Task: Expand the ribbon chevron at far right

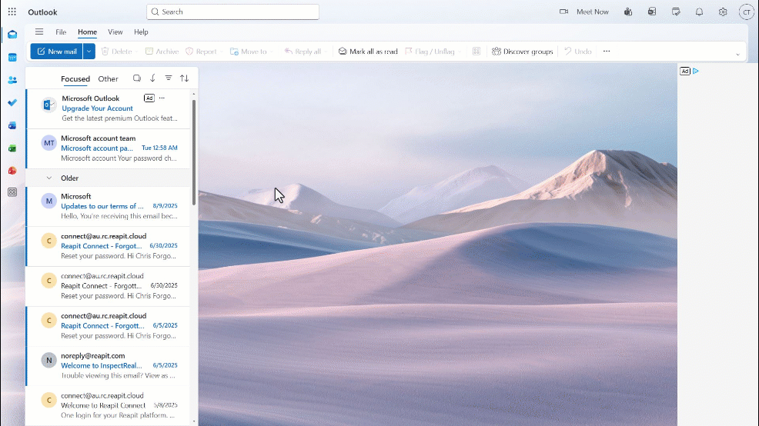Action: [737, 54]
